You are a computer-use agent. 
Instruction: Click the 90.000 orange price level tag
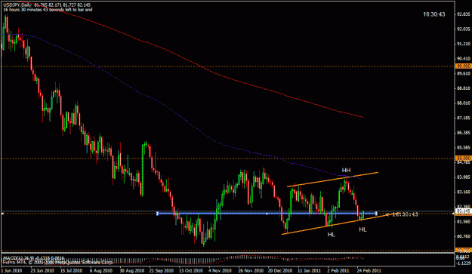point(464,66)
